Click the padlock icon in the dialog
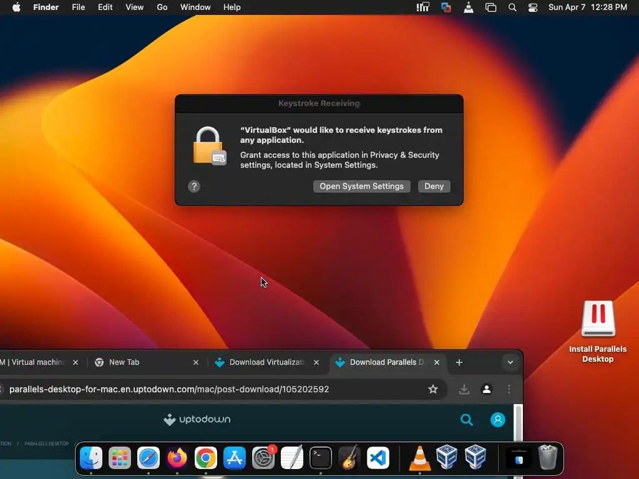Viewport: 639px width, 479px height. [210, 146]
